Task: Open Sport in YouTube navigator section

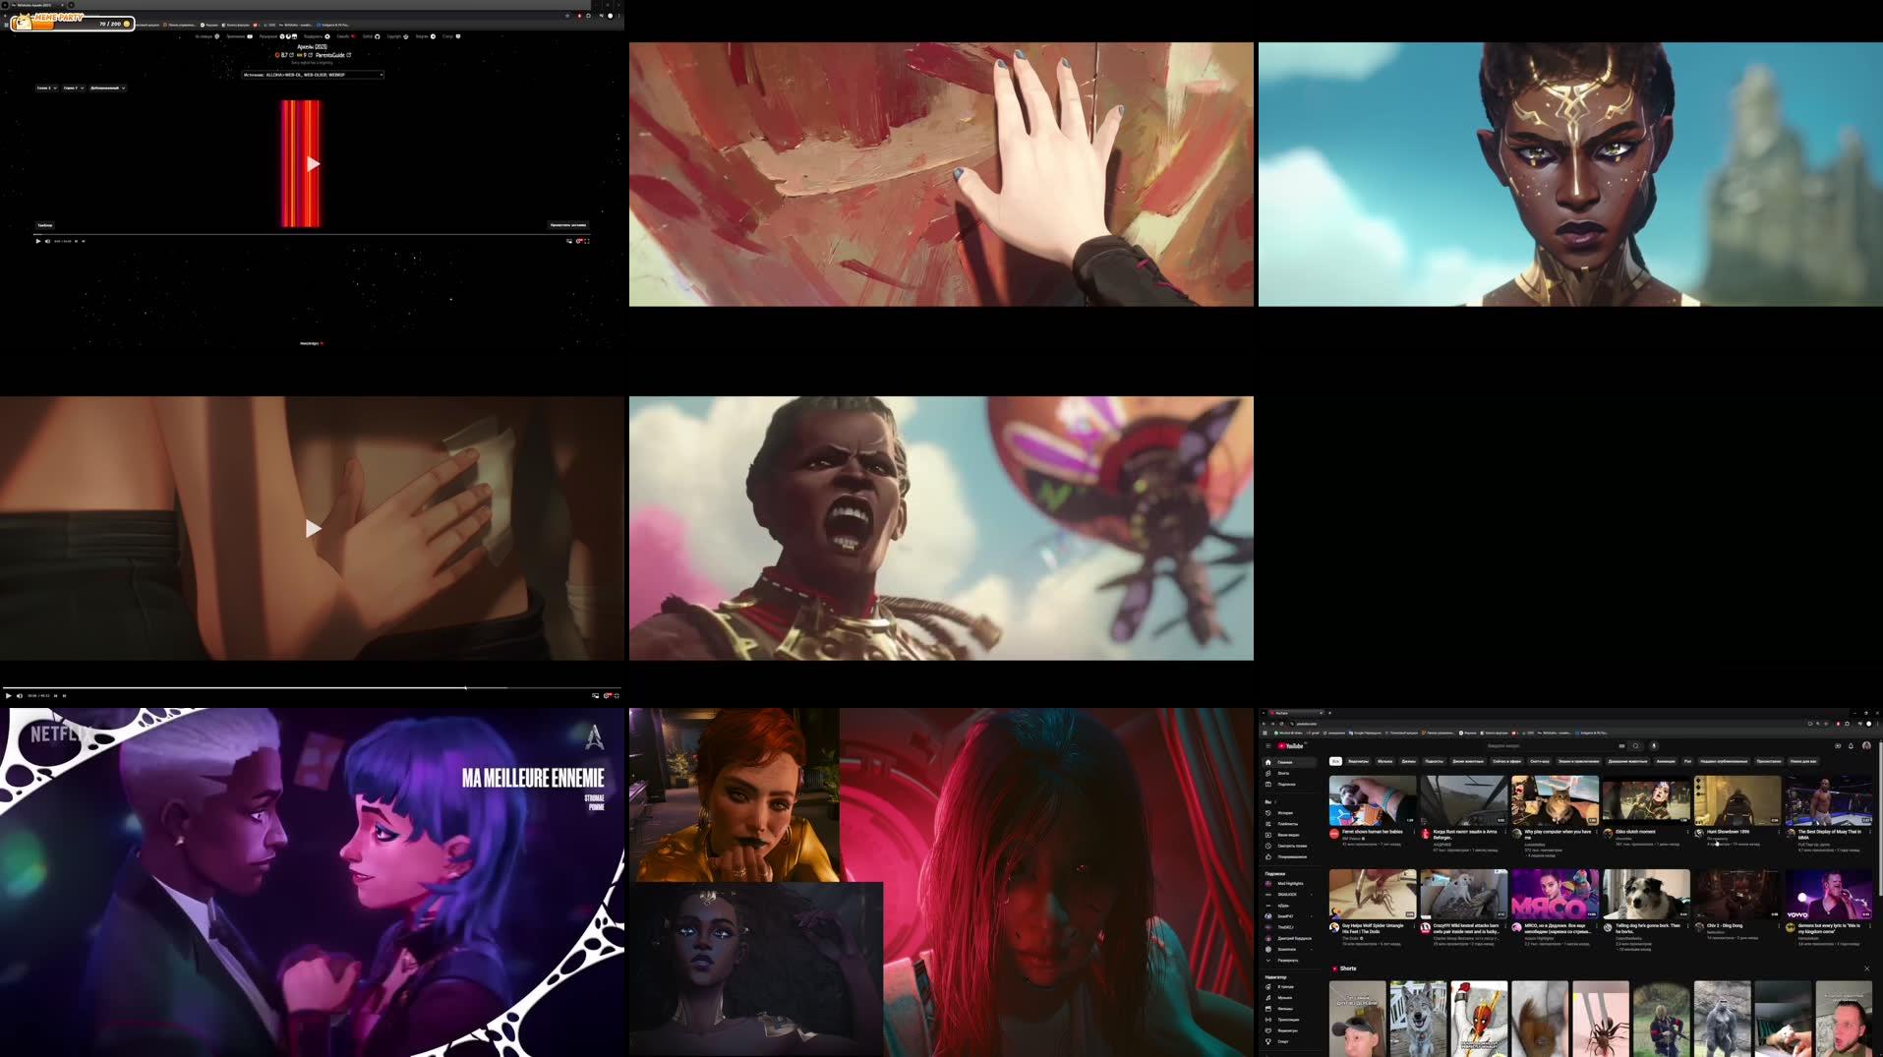Action: (x=1290, y=1041)
